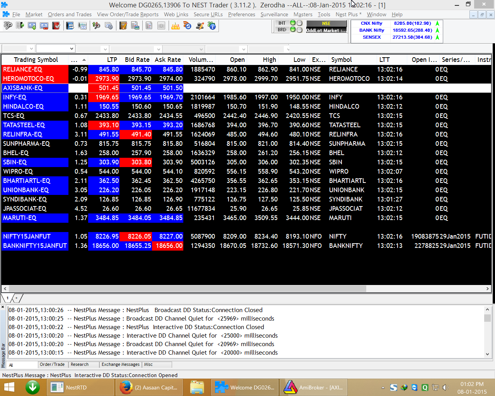Screen dimensions: 495x396
Task: Click the yellow ranking blocks icon
Action: pyautogui.click(x=175, y=26)
